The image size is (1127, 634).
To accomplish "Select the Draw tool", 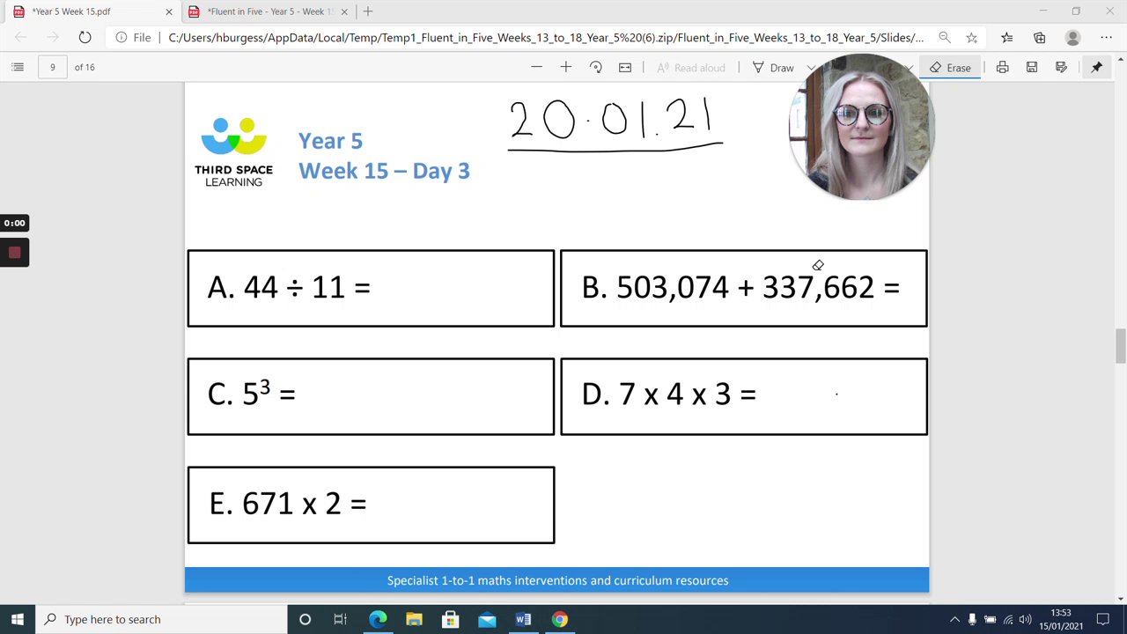I will (x=773, y=68).
